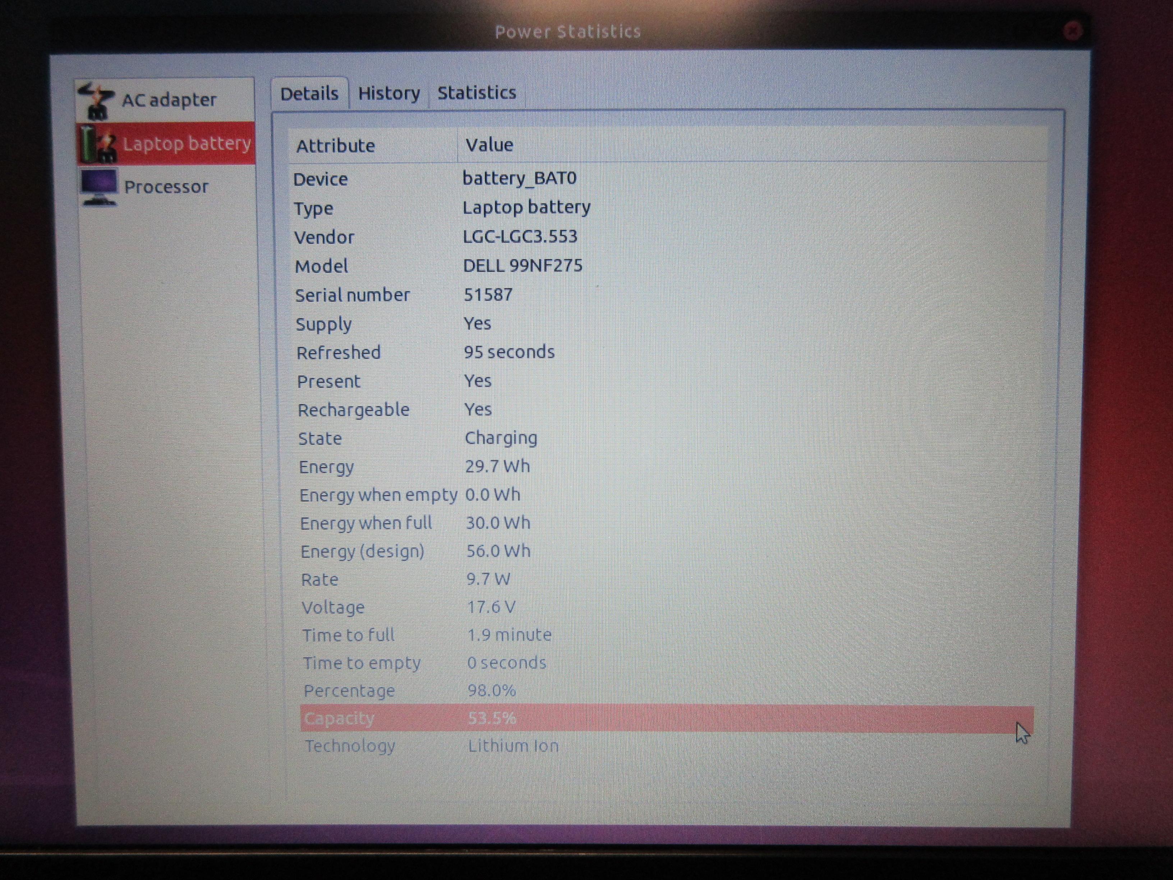The width and height of the screenshot is (1173, 880).
Task: Select the Model attribute label
Action: [321, 266]
